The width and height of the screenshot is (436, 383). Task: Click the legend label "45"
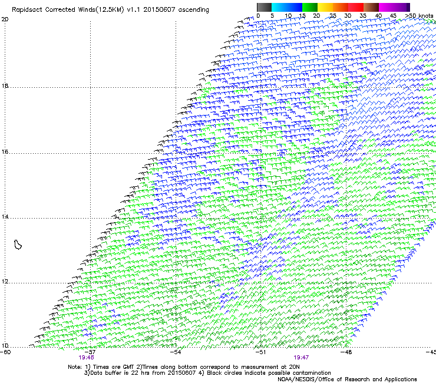pos(393,16)
